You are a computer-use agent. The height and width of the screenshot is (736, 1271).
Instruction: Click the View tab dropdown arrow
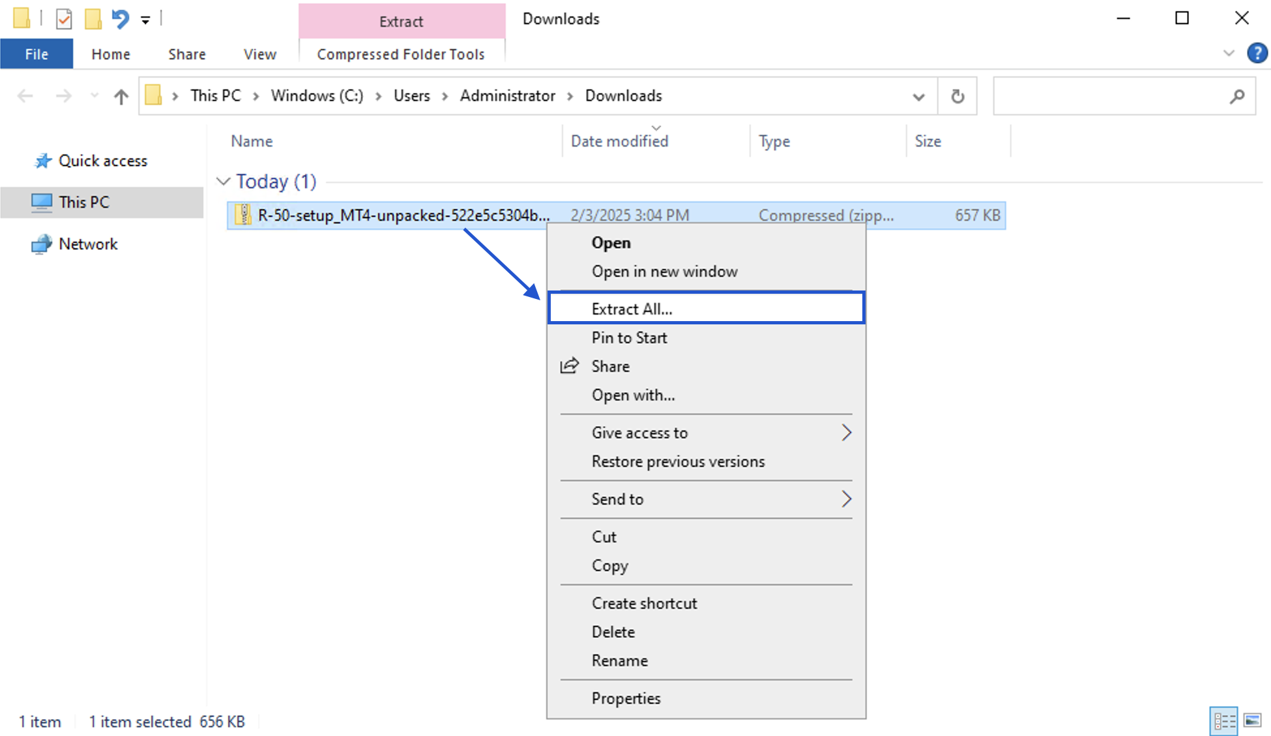pos(1229,53)
